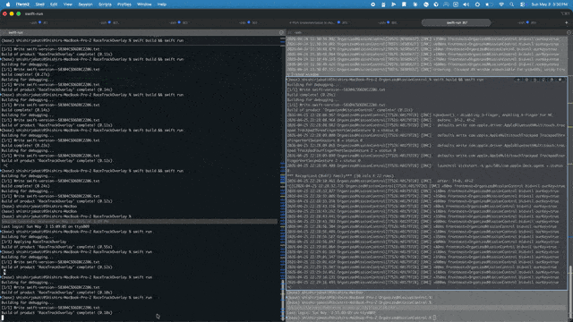Open the View menu
This screenshot has height=322, width=573.
[68, 4]
